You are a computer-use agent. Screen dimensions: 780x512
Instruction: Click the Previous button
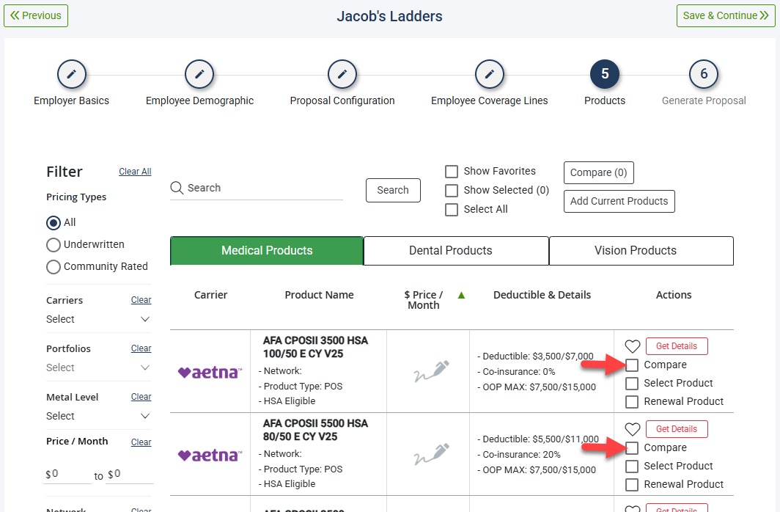coord(36,16)
